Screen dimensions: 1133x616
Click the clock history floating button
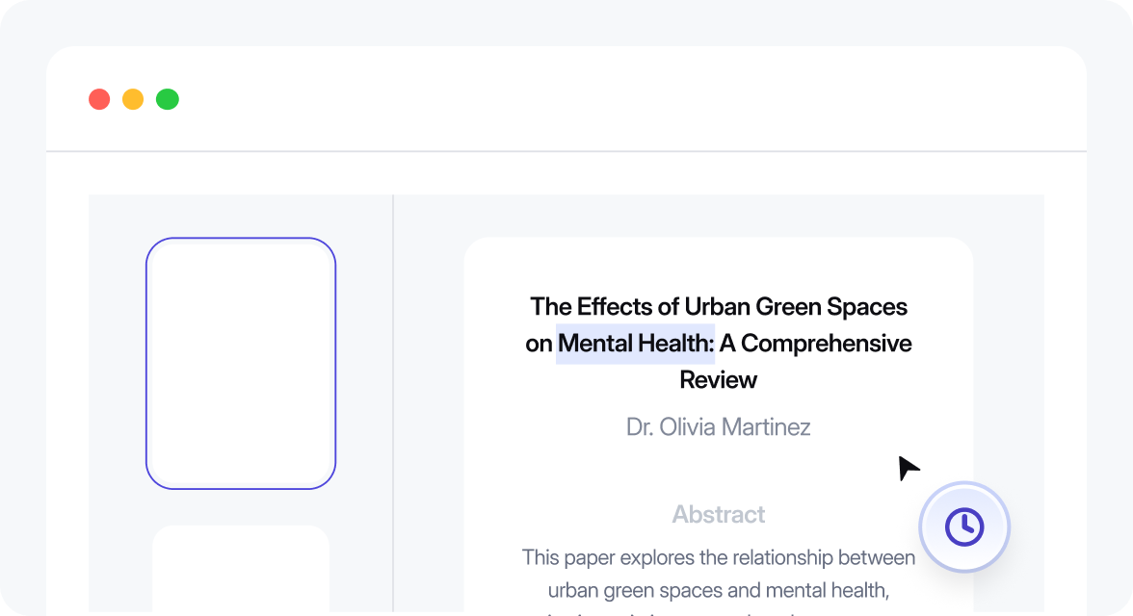point(963,526)
